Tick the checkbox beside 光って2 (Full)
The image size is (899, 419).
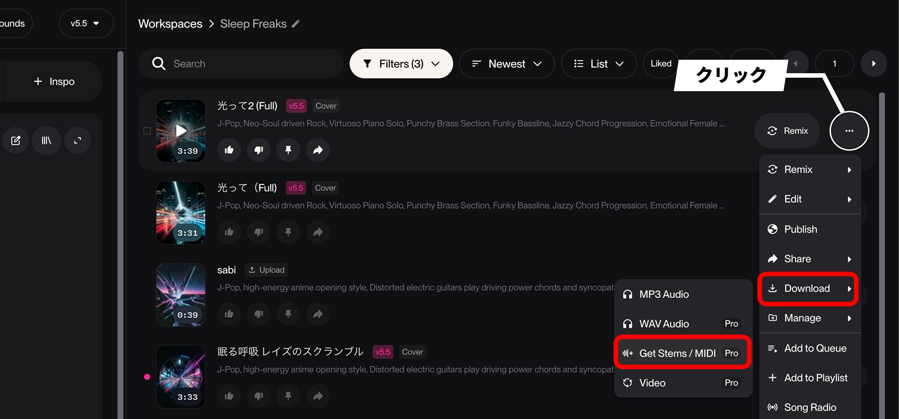[x=147, y=131]
